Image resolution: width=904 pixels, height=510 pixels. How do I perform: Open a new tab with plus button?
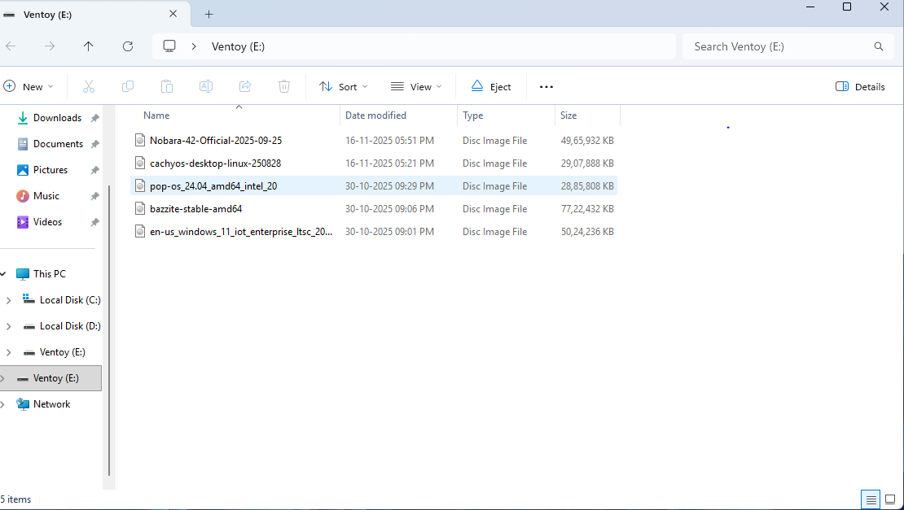[208, 14]
